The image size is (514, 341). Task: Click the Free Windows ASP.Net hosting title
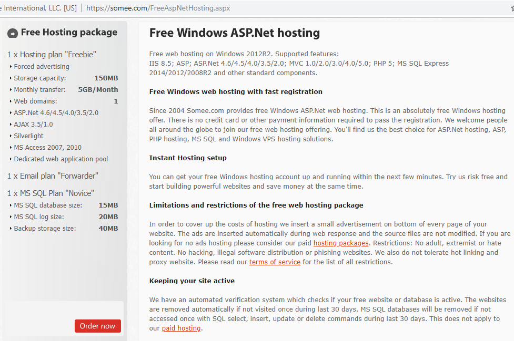tap(234, 33)
